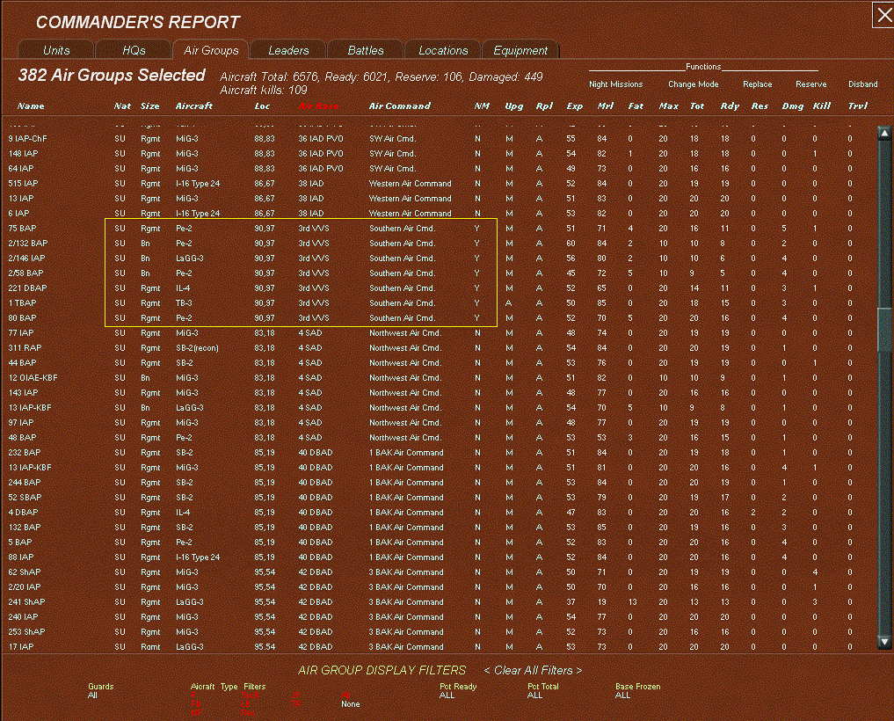Screen dimensions: 894x721
Task: Click the Change Mode function
Action: (694, 84)
